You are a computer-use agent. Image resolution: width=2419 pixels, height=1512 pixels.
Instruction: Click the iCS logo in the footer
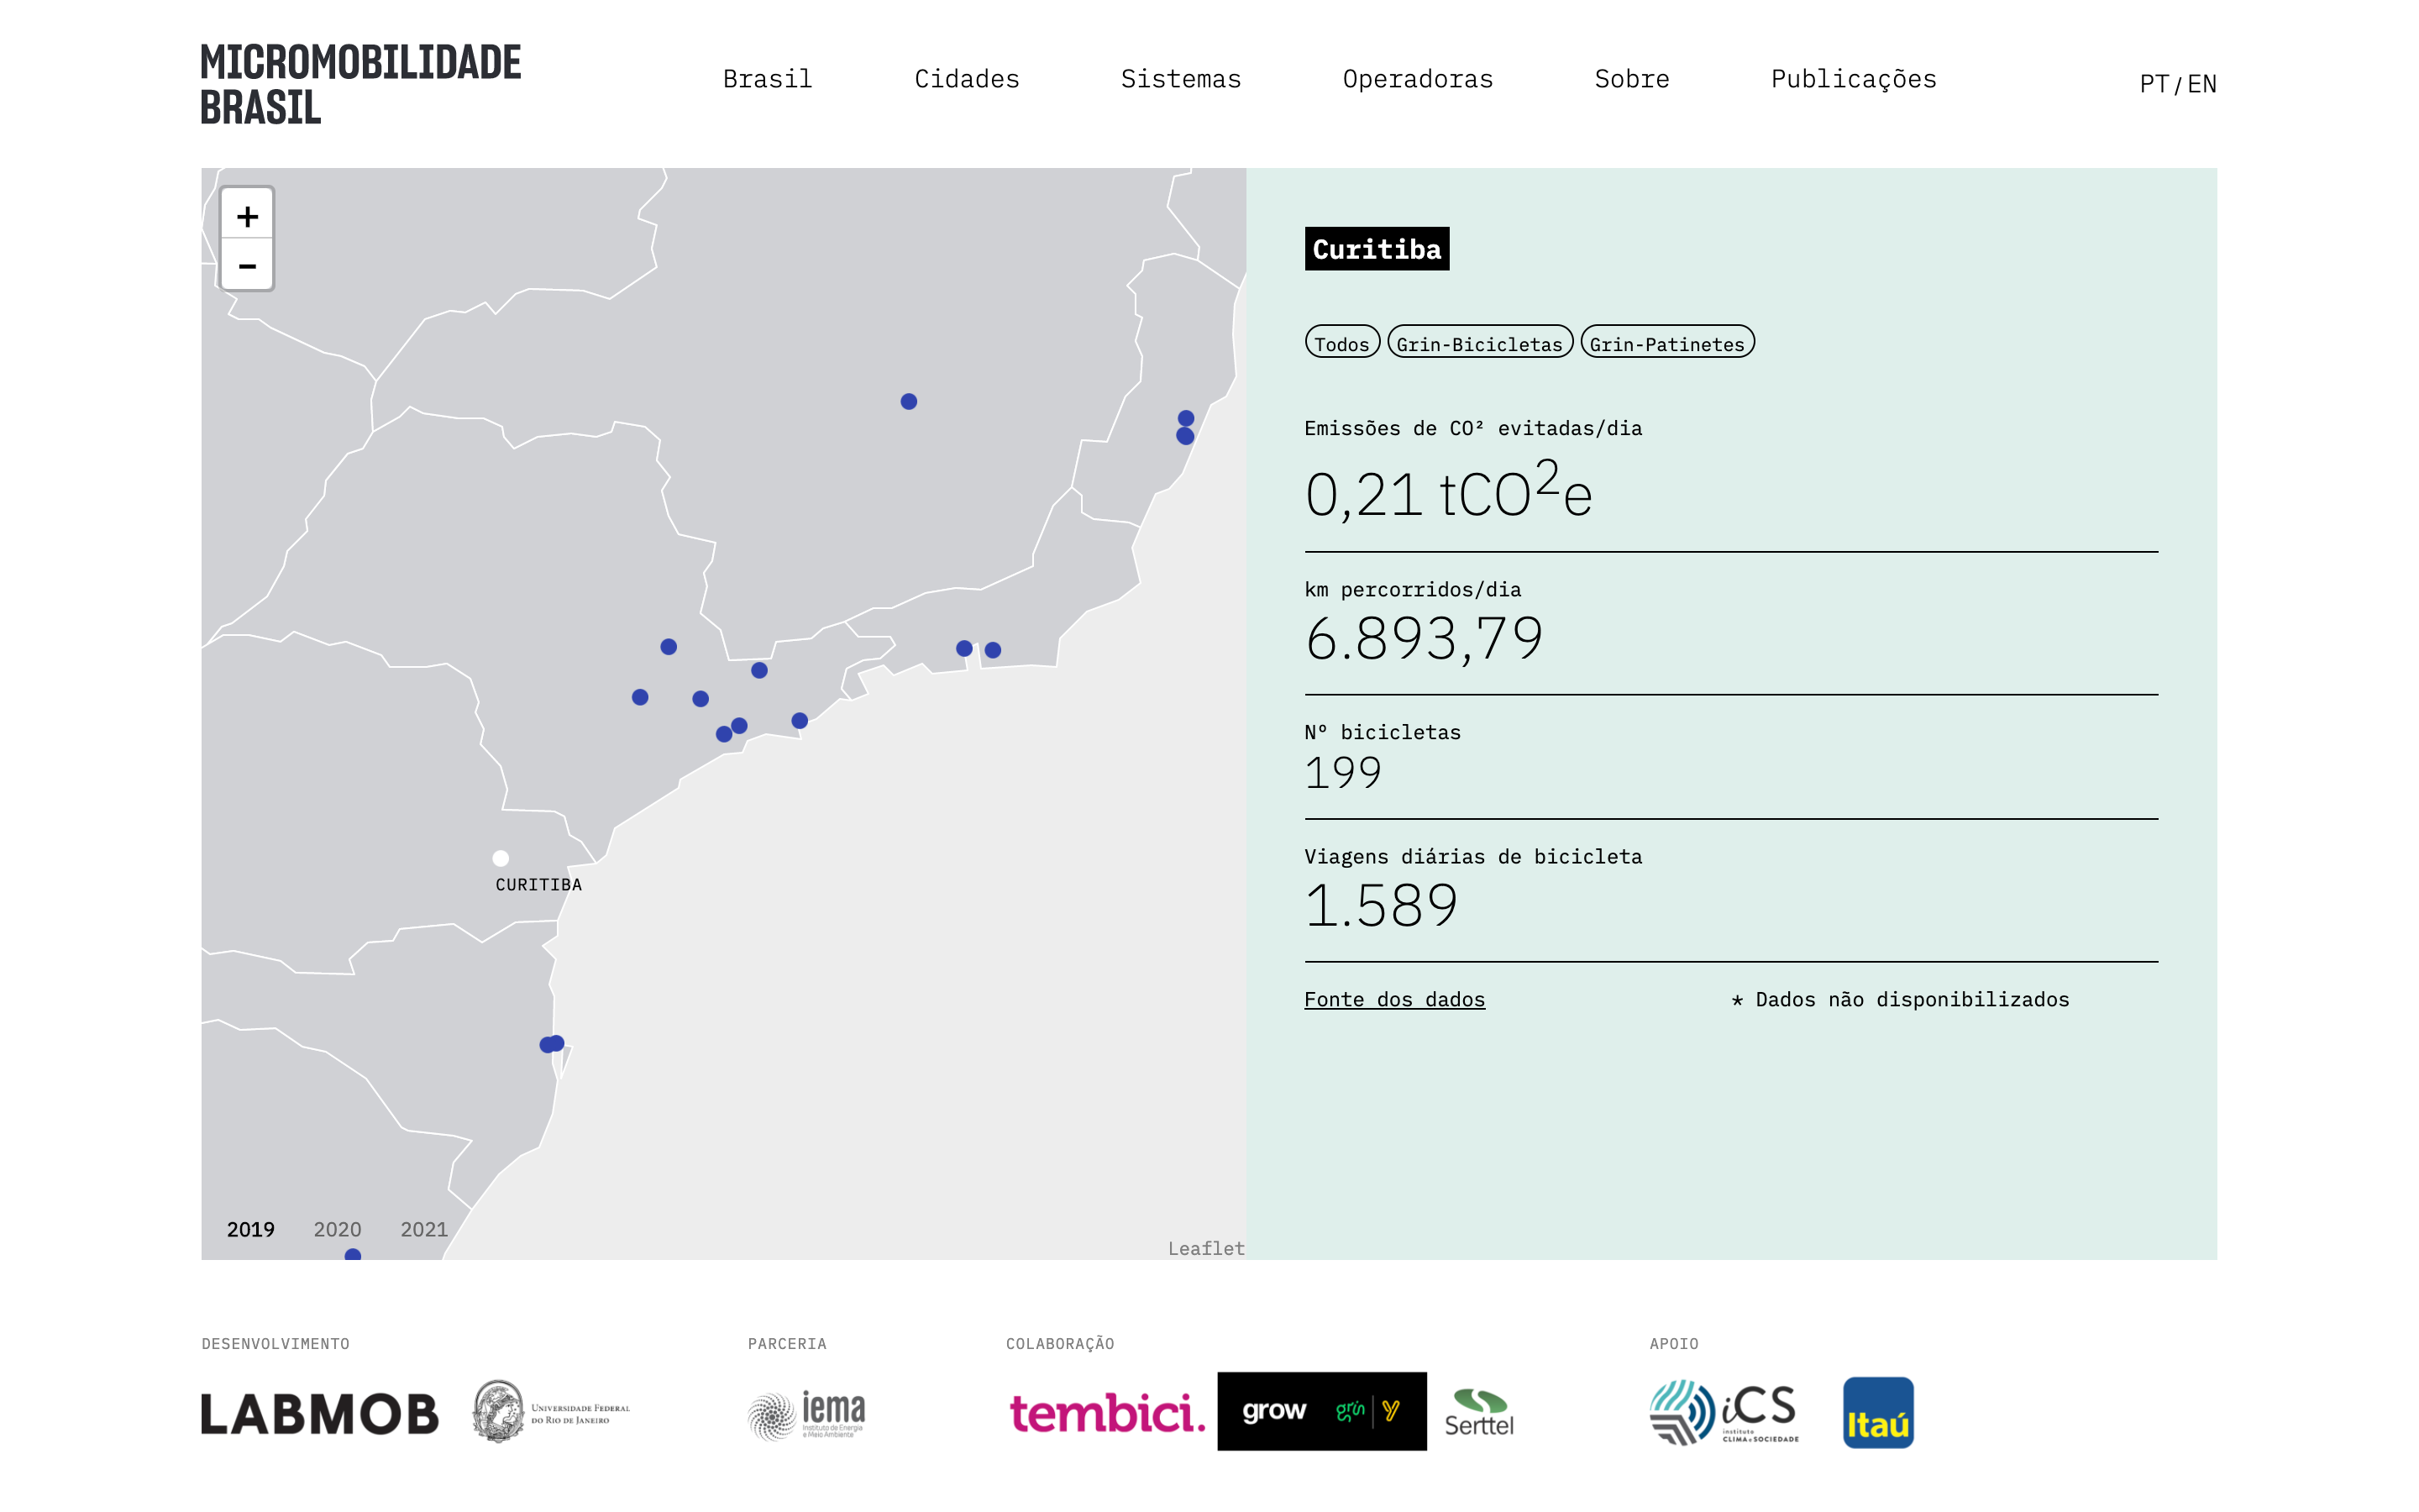[1724, 1411]
